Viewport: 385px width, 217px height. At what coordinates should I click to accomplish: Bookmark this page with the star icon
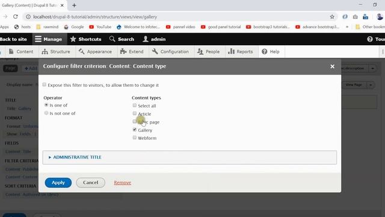coord(332,17)
